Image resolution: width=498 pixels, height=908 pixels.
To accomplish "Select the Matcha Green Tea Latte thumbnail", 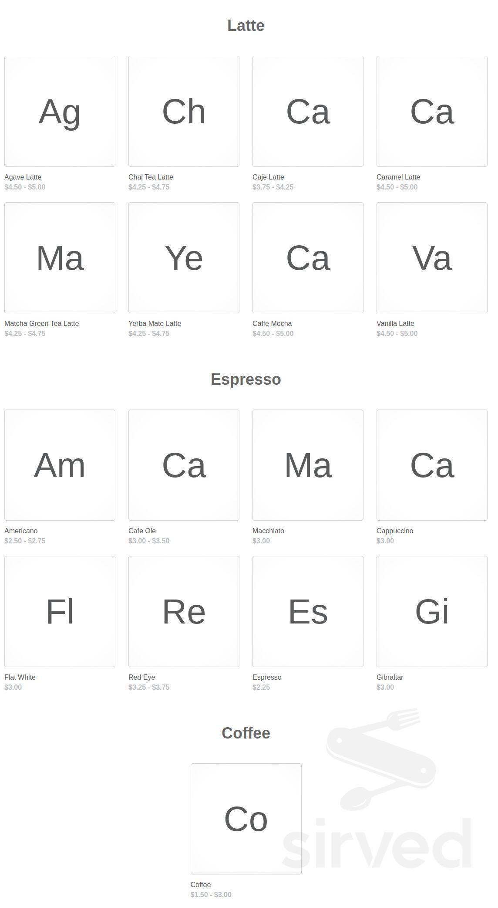I will [x=60, y=257].
